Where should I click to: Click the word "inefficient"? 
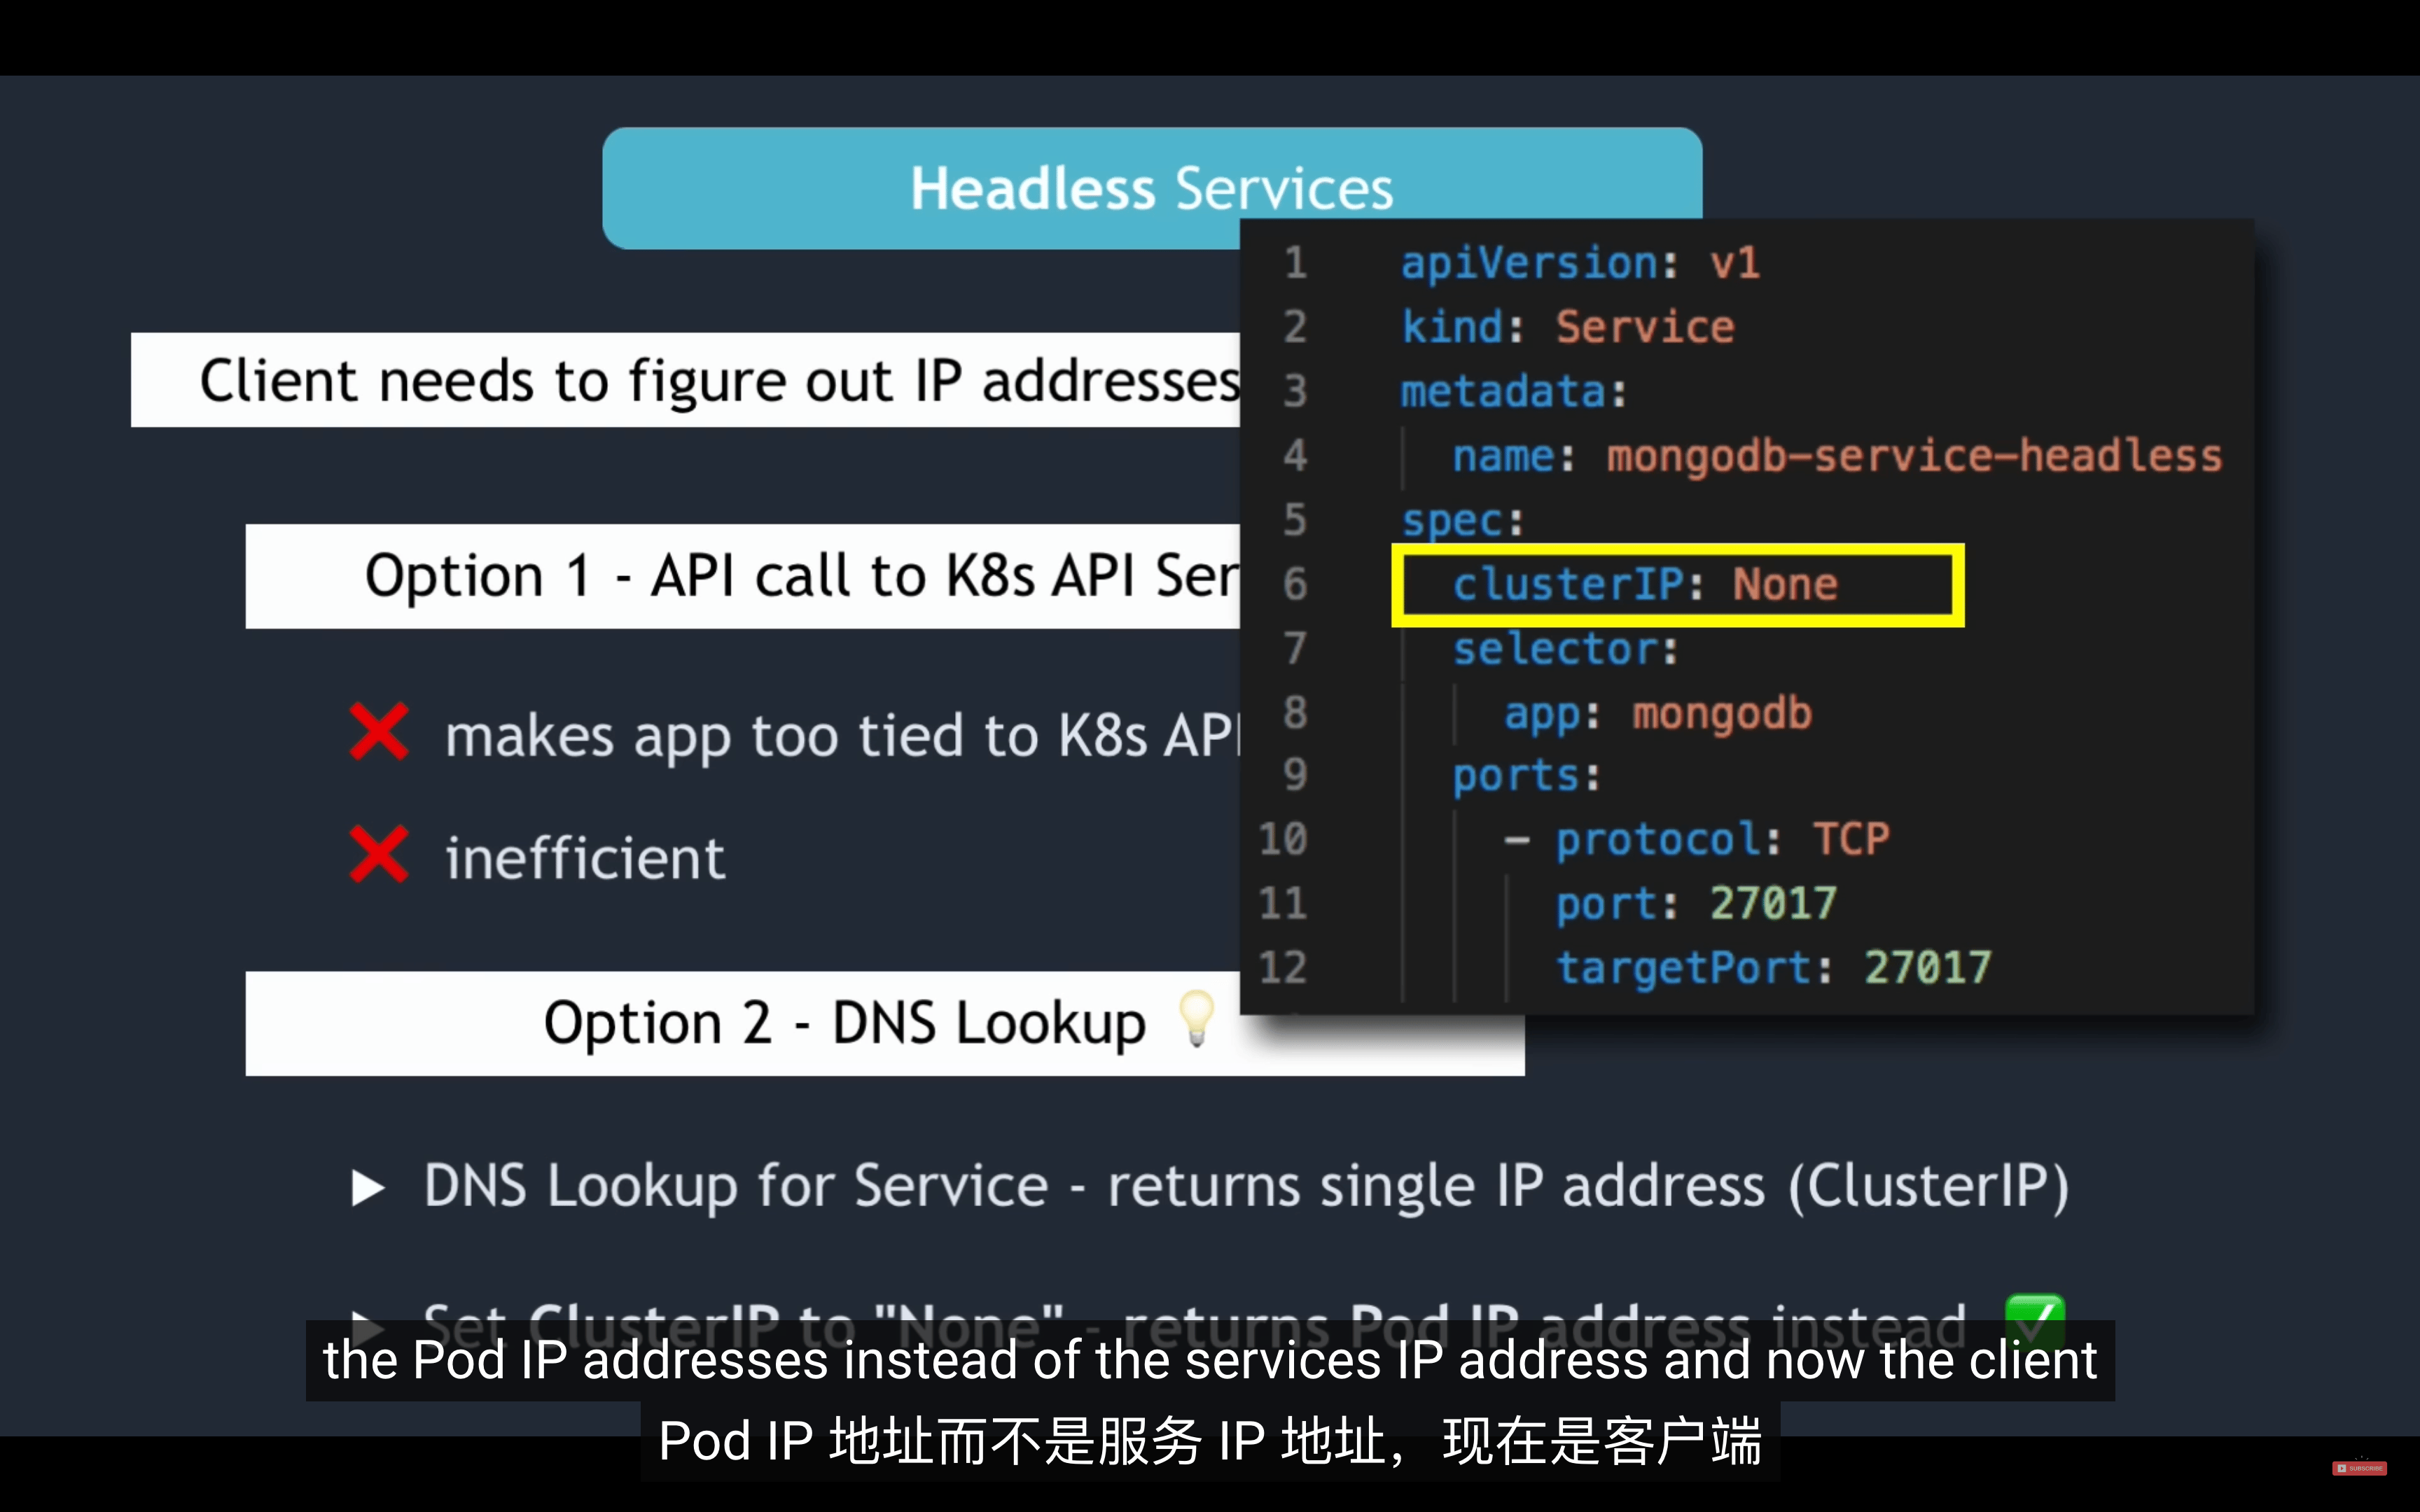585,858
